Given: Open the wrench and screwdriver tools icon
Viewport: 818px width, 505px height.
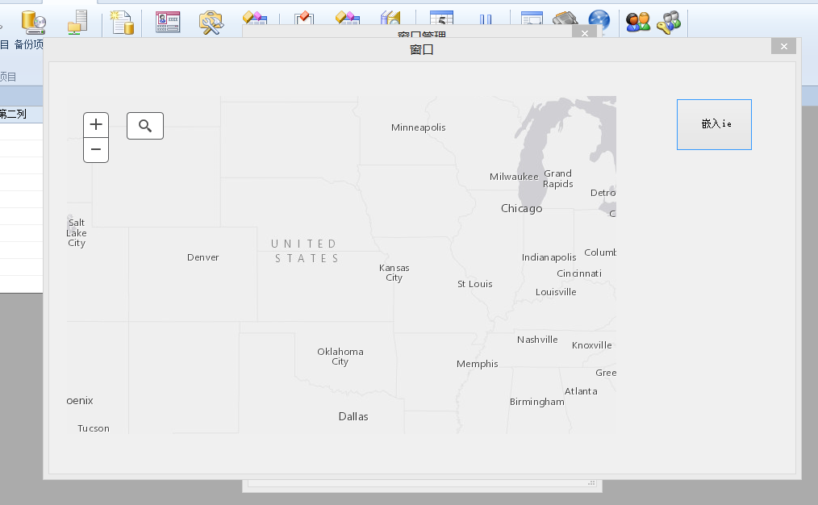Looking at the screenshot, I should click(211, 23).
